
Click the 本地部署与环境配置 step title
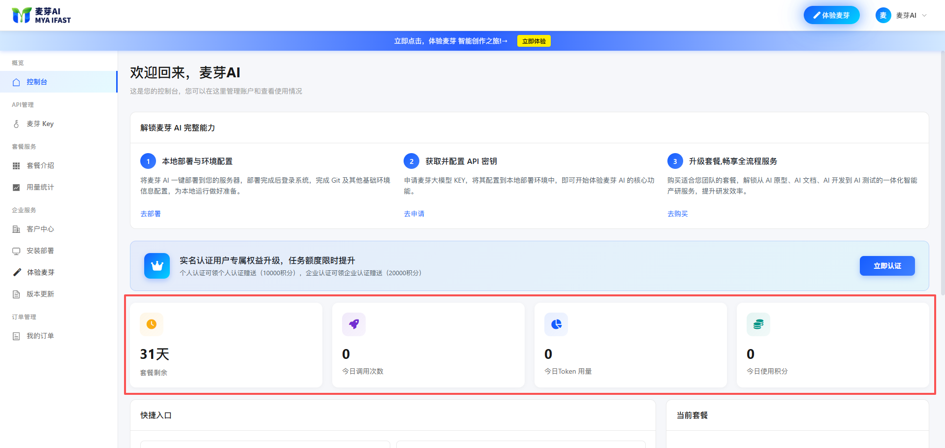[197, 161]
